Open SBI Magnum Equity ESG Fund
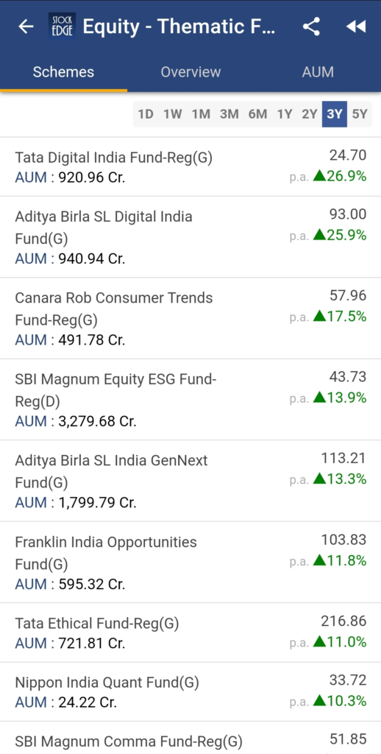 [x=190, y=400]
